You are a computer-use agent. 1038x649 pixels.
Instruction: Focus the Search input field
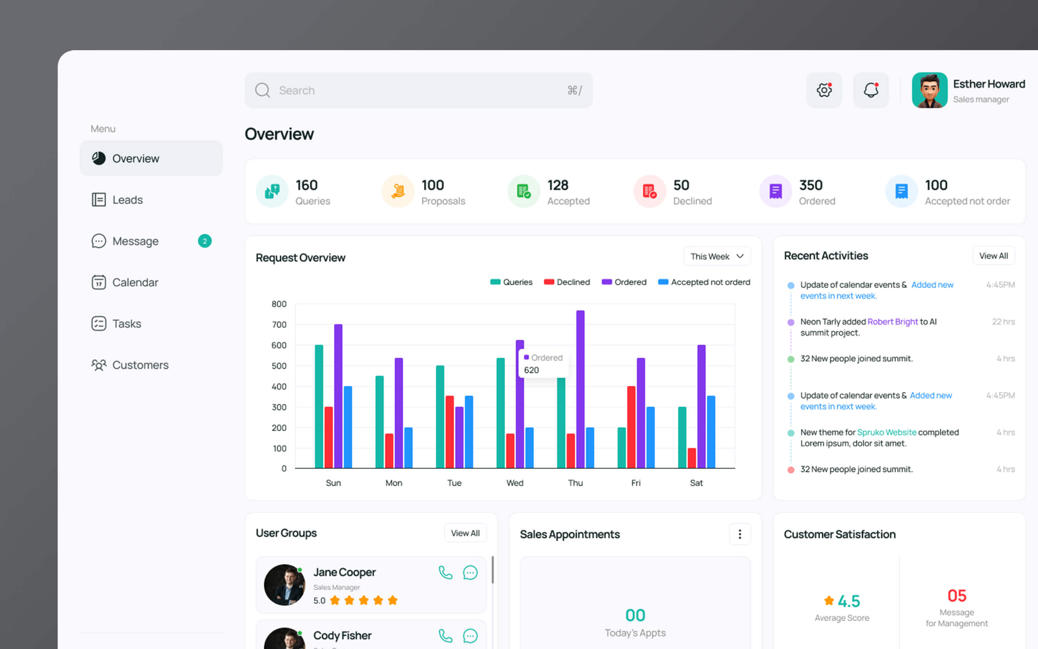tap(418, 90)
